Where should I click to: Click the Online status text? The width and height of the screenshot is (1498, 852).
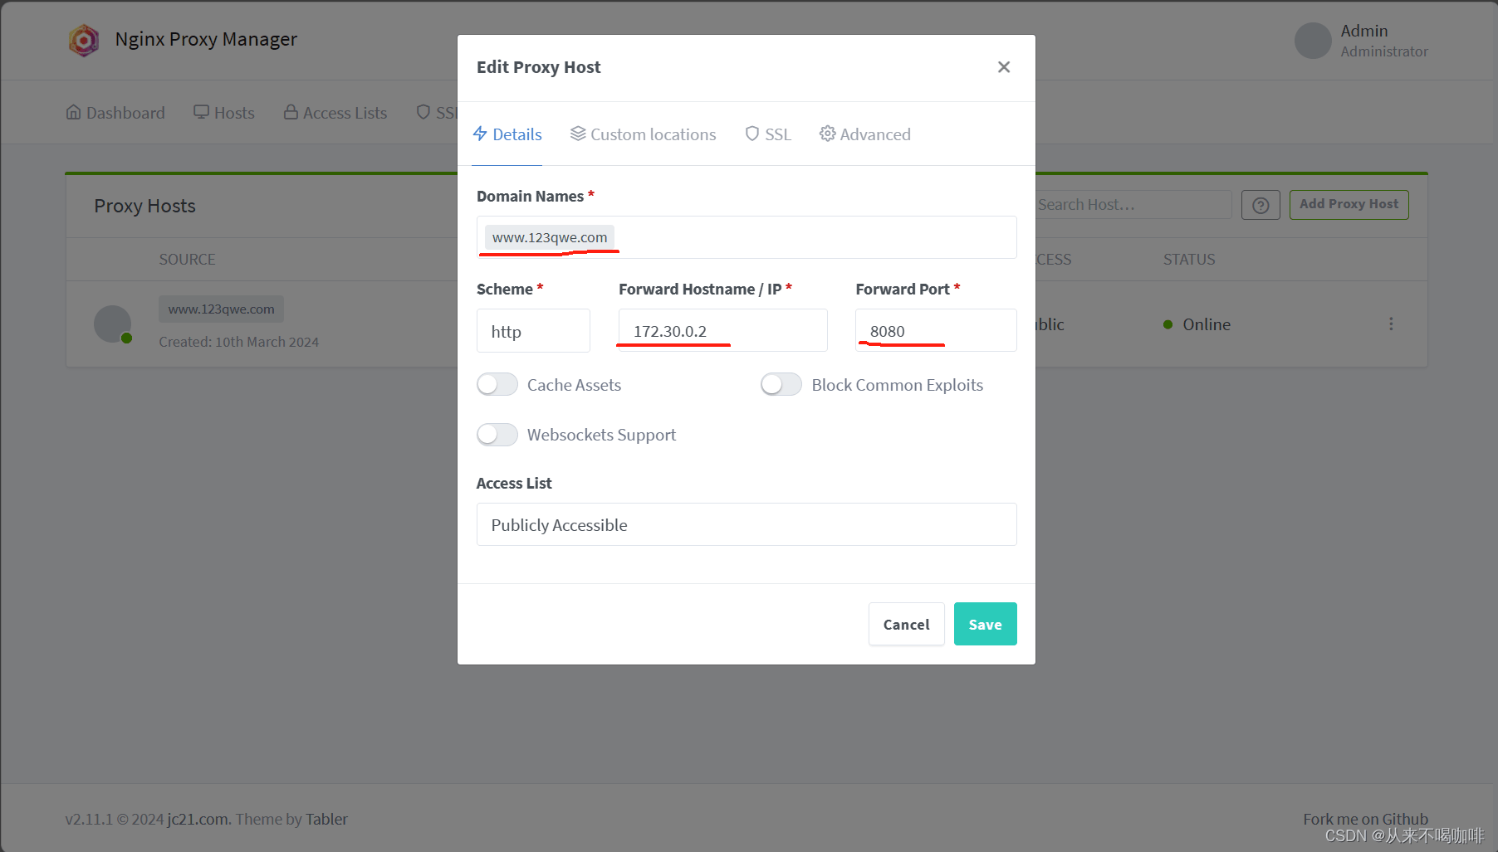[x=1207, y=324]
